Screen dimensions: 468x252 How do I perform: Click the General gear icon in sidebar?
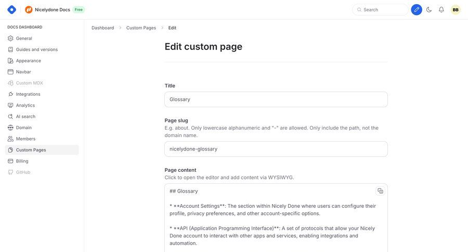pyautogui.click(x=10, y=38)
